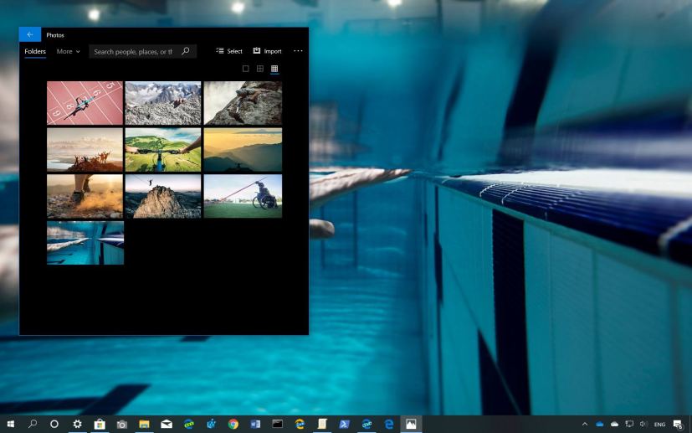The height and width of the screenshot is (433, 692).
Task: Open PowerShell from taskbar
Action: point(345,424)
